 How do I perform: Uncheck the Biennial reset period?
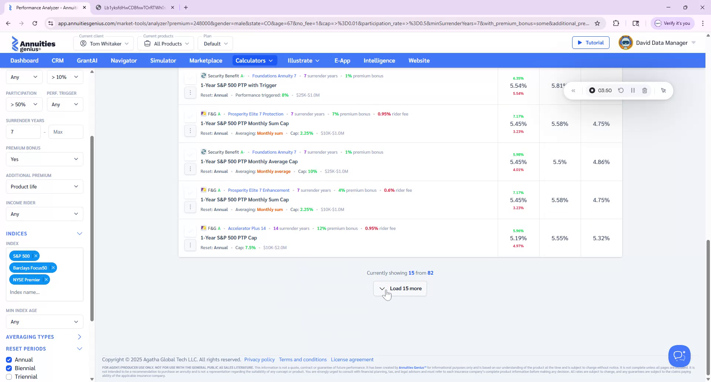(9, 368)
